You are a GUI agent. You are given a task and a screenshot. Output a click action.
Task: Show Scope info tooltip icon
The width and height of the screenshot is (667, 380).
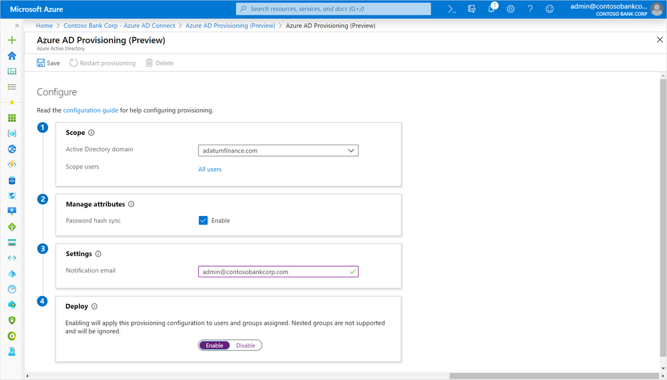click(91, 133)
